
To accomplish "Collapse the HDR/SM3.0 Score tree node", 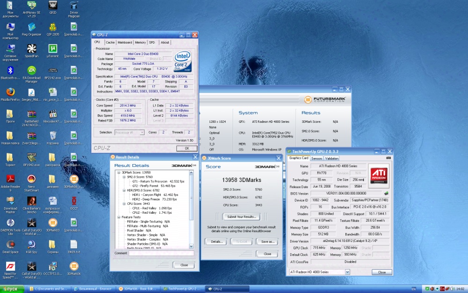I will pyautogui.click(x=124, y=190).
